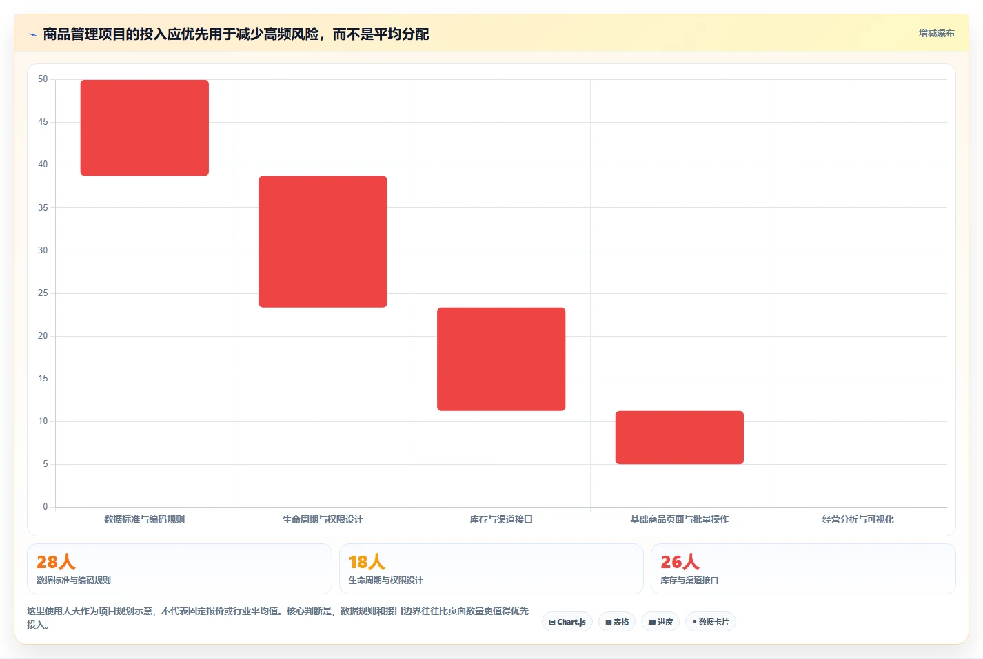Screen dimensions: 983x659
Task: Click the 增减瀑布 label in header
Action: [x=937, y=33]
